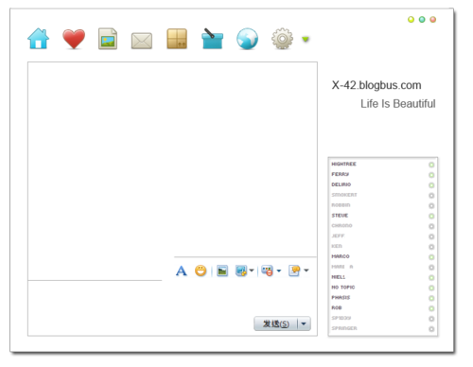
Task: Click the cardboard package box icon
Action: coord(177,39)
